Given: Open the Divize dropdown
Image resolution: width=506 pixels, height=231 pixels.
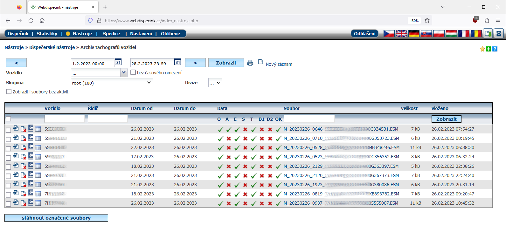Looking at the screenshot, I should (215, 83).
